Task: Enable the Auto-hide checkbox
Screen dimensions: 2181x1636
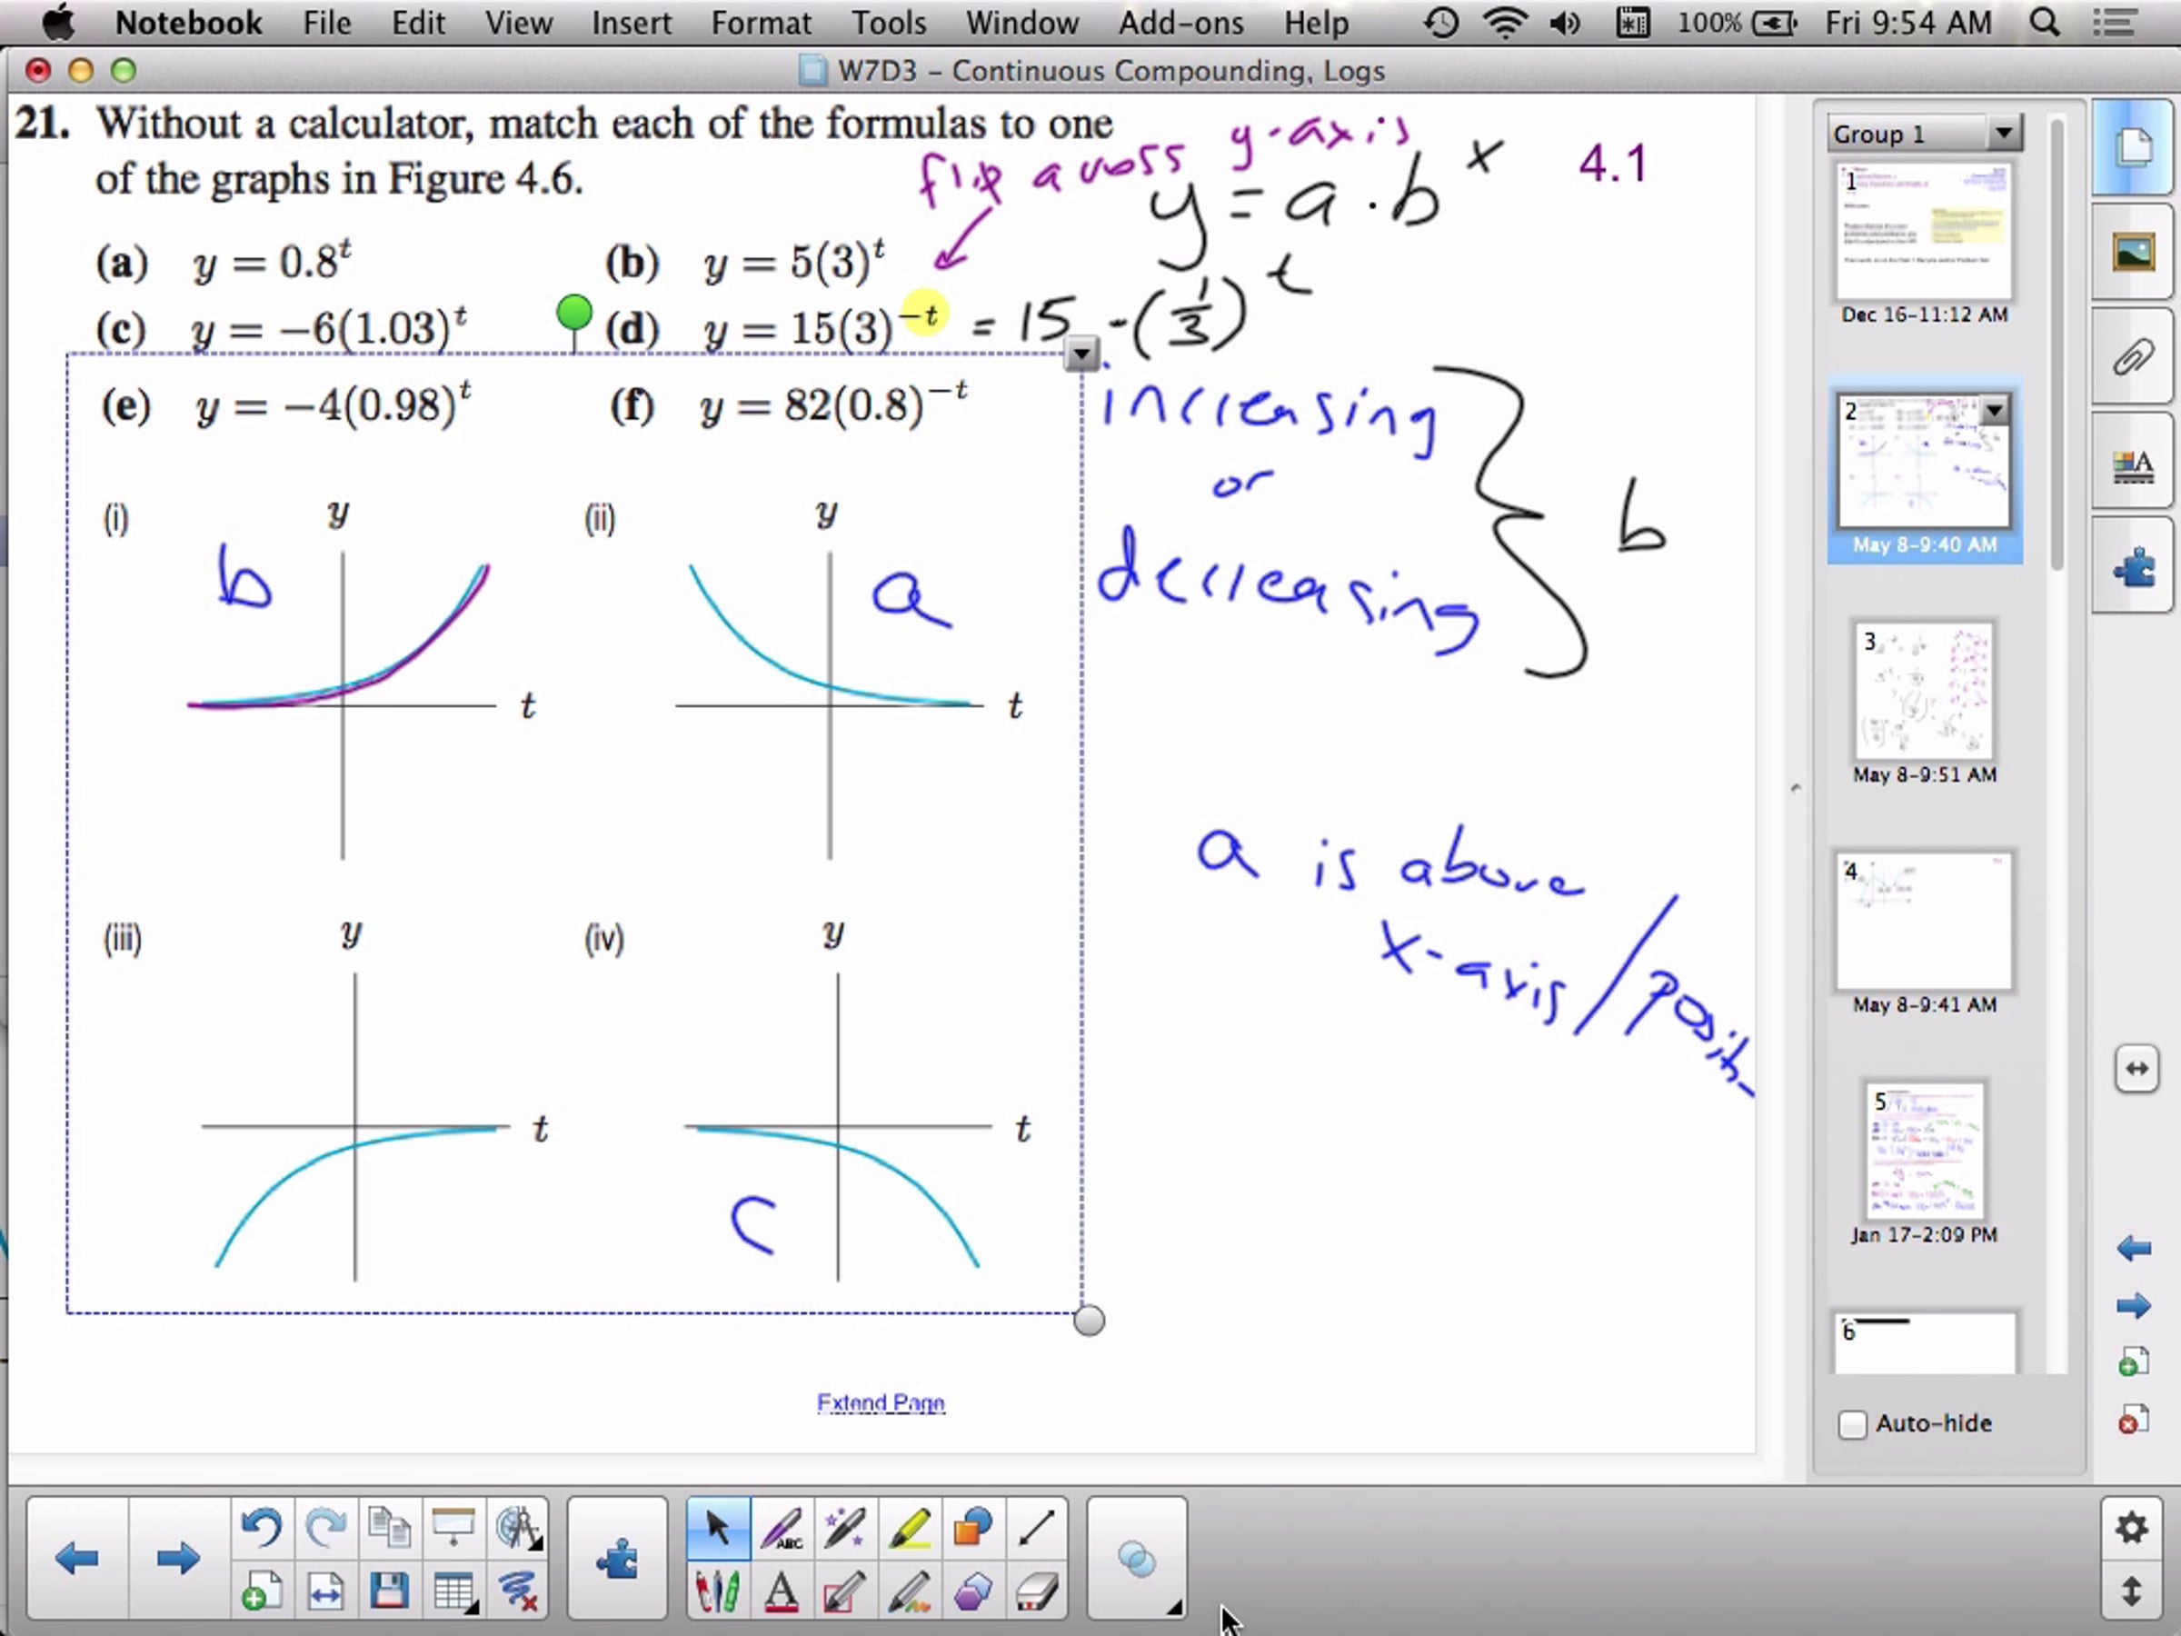Action: (1853, 1424)
